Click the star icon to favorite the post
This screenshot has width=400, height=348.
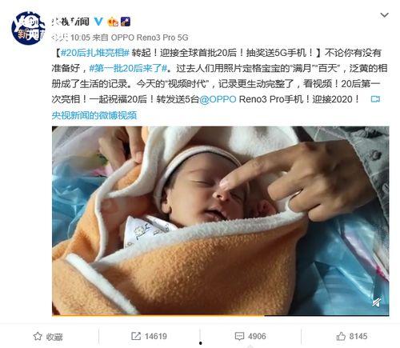(38, 336)
